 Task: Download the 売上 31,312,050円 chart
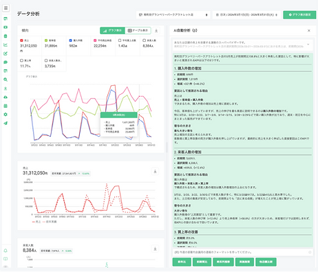(155, 172)
